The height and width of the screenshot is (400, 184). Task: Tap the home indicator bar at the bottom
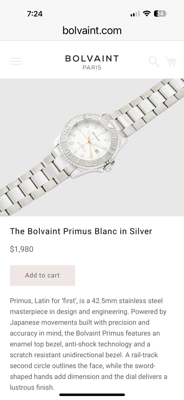(92, 394)
